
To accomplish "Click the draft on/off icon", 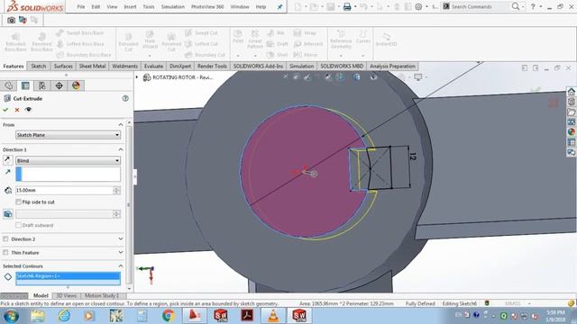I will pyautogui.click(x=8, y=214).
